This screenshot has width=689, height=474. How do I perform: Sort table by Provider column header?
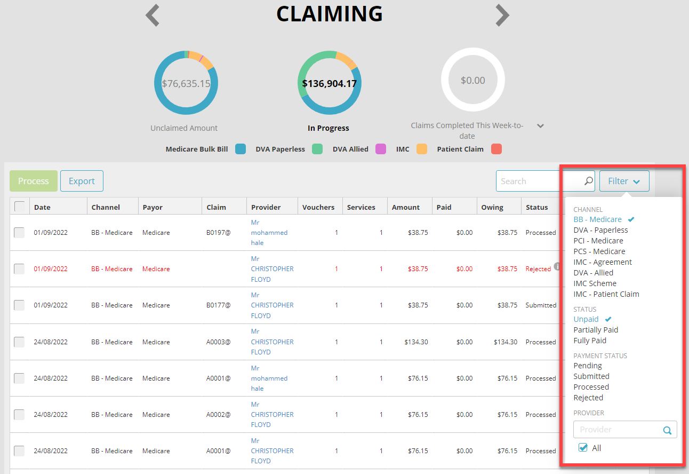pyautogui.click(x=272, y=207)
